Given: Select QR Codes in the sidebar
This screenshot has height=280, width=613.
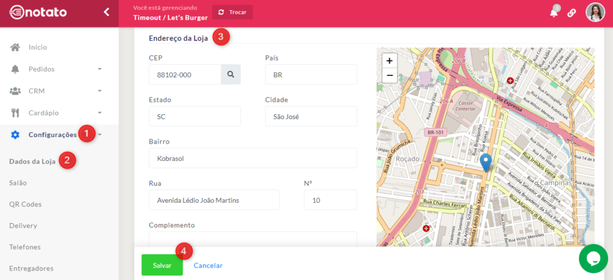Looking at the screenshot, I should pos(25,204).
